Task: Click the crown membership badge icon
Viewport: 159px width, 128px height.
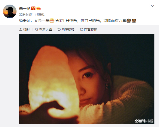Action: tap(38, 8)
